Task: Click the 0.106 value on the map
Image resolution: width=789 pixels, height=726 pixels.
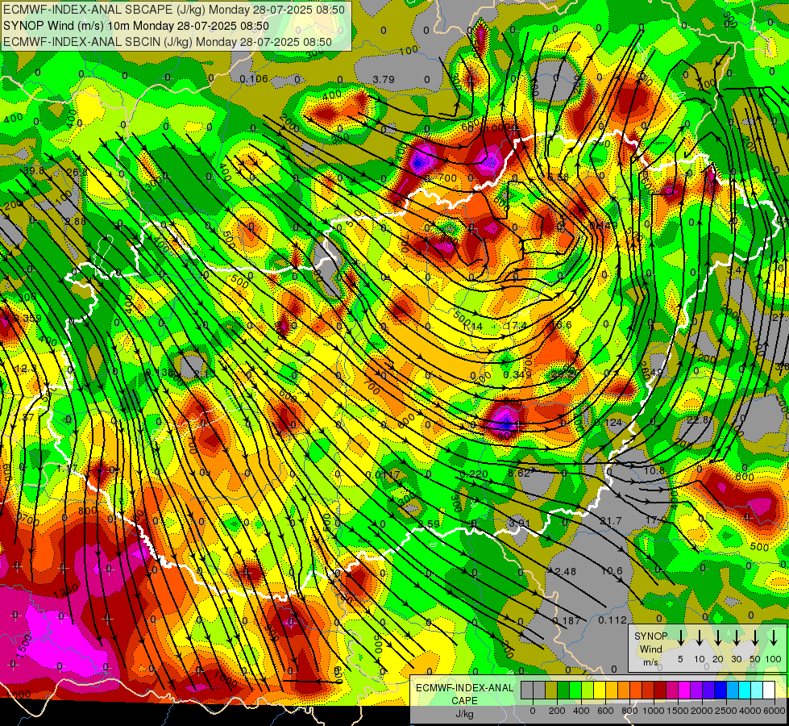Action: (x=254, y=78)
